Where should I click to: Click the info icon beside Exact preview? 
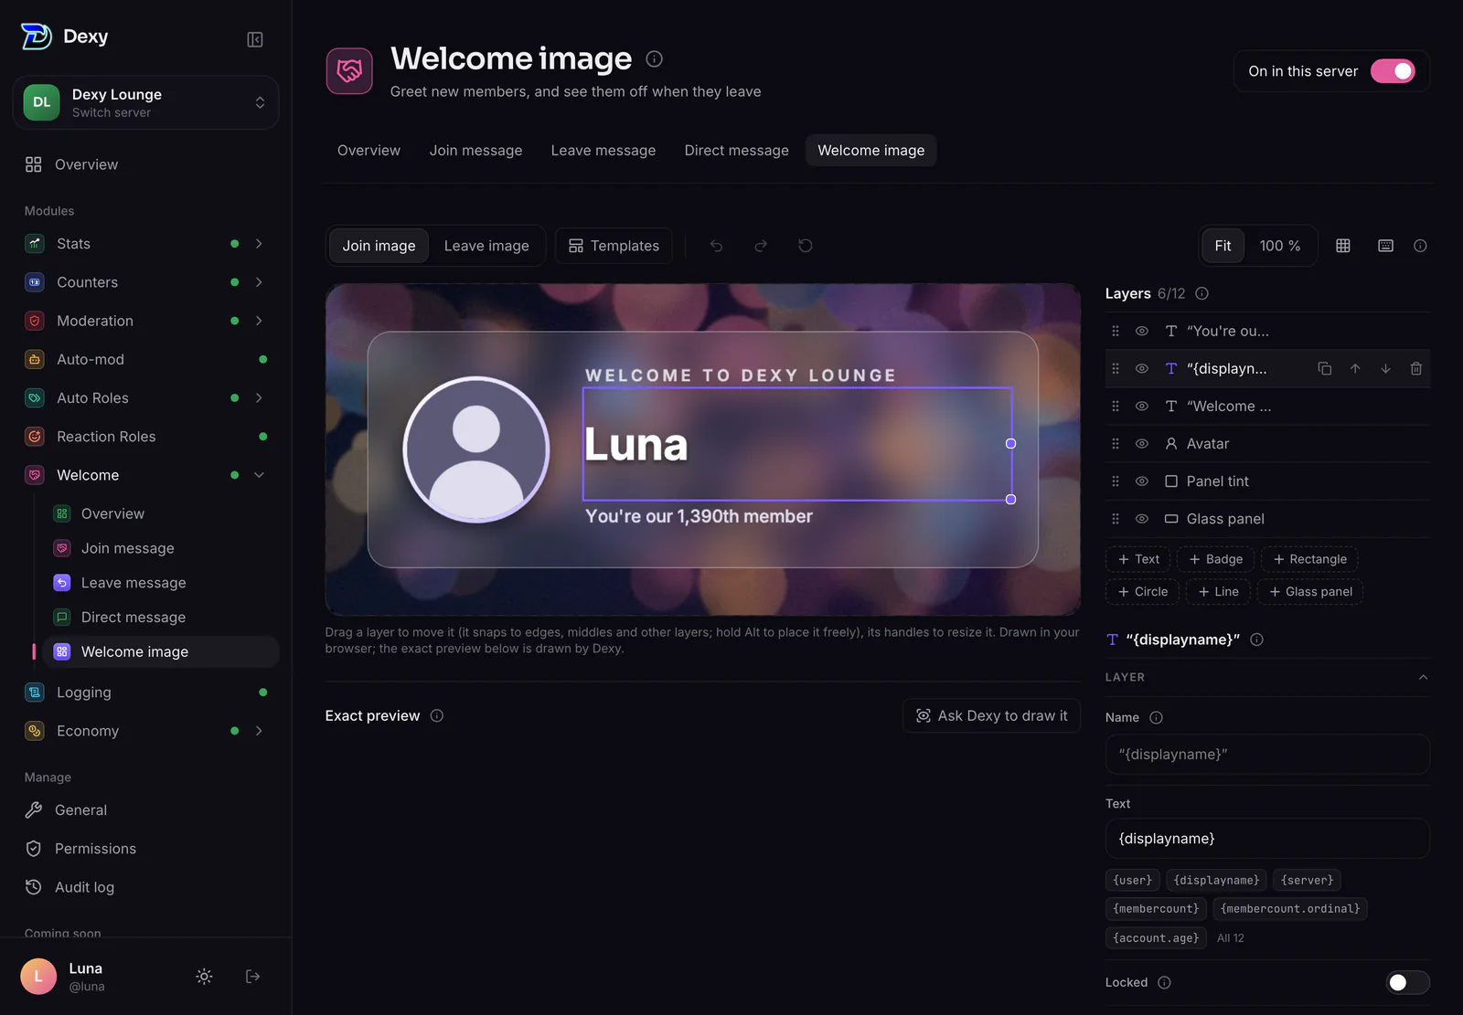(x=437, y=715)
